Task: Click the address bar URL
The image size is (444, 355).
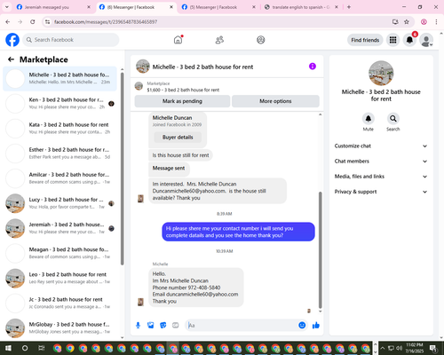Action: coord(106,21)
